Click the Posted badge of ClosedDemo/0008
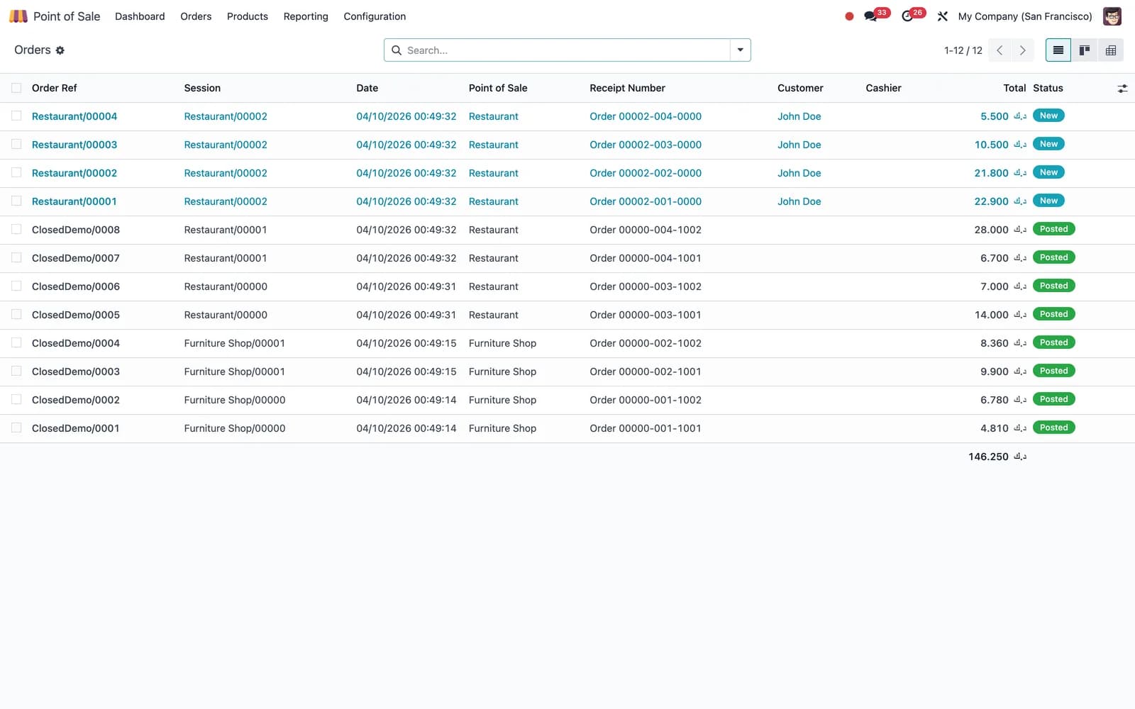Viewport: 1135px width, 709px height. [x=1054, y=229]
